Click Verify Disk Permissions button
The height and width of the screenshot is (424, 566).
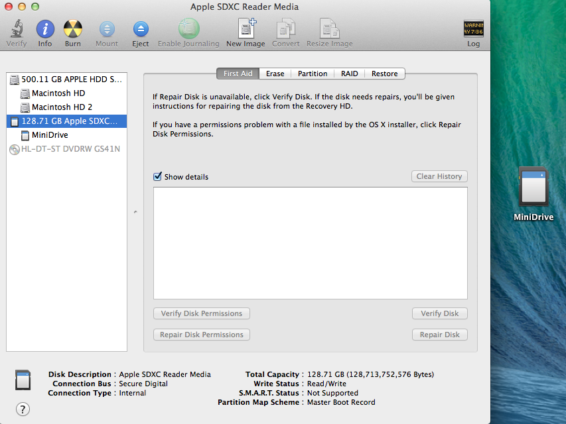[202, 313]
